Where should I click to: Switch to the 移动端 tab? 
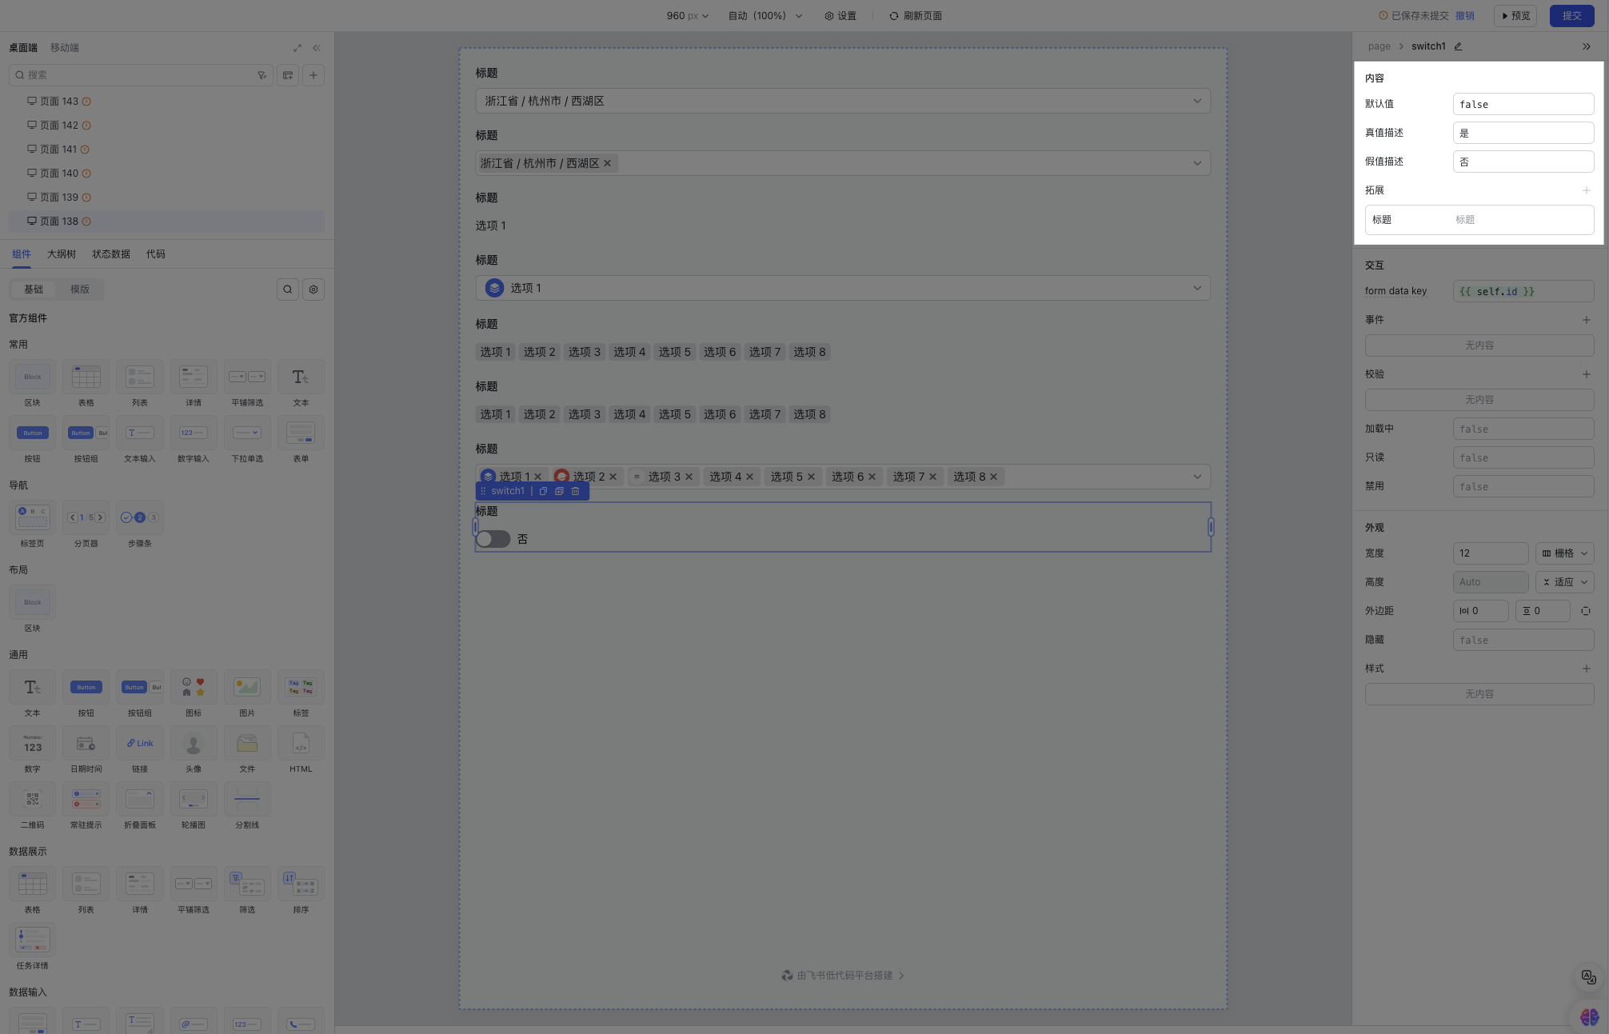[65, 48]
